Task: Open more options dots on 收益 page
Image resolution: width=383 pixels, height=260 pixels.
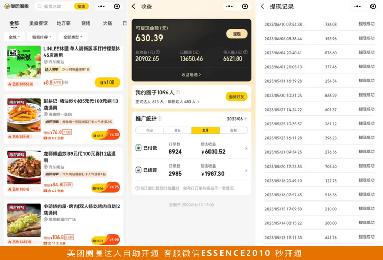Action: (229, 6)
